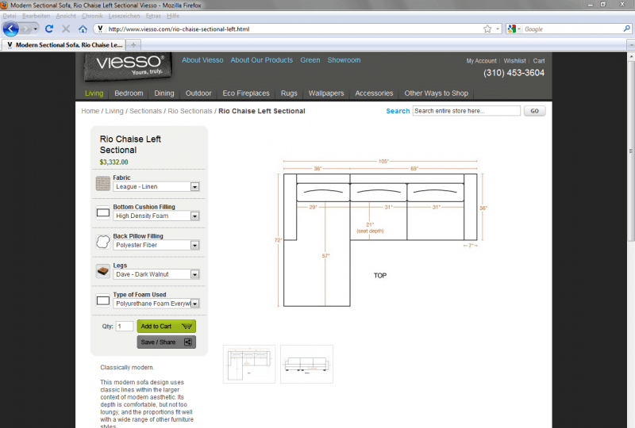Go to Living breadcrumb link
The image size is (635, 428).
(114, 111)
